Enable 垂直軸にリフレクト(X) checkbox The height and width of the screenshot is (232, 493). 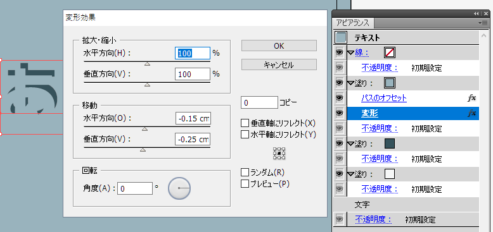coord(245,123)
